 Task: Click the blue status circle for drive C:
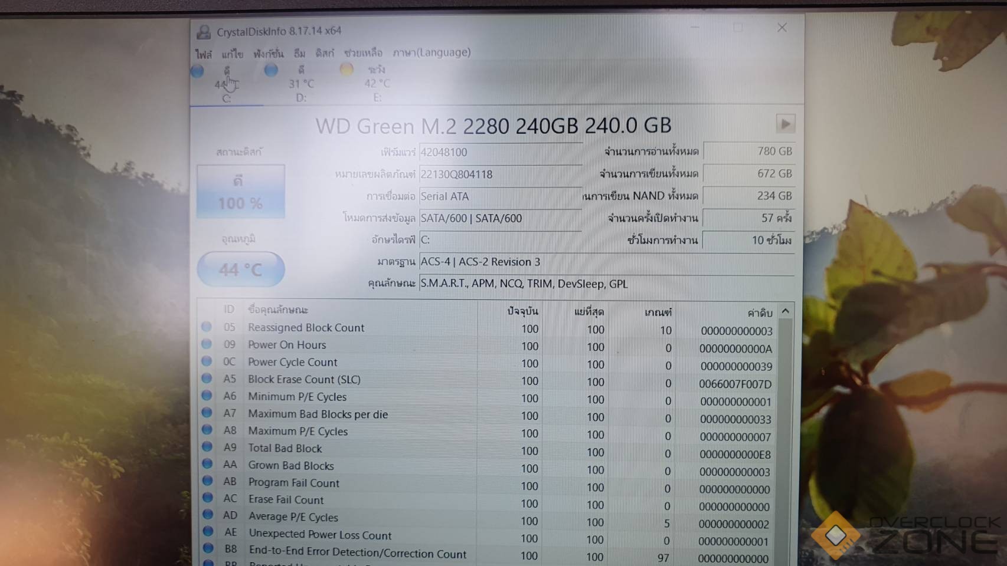coord(197,71)
